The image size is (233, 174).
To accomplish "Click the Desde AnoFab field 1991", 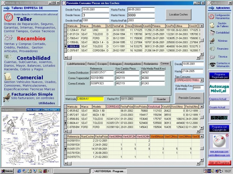I will (95, 20).
